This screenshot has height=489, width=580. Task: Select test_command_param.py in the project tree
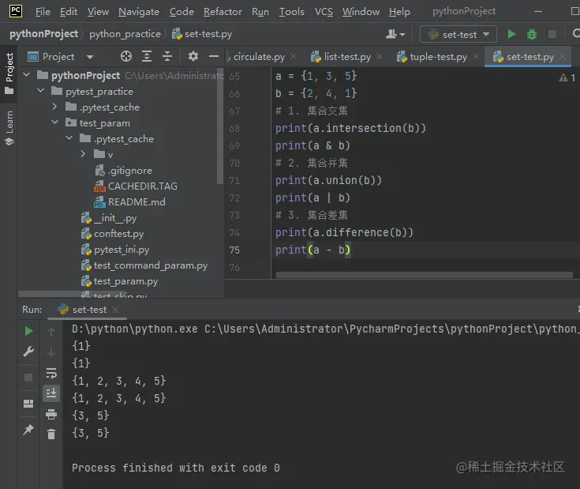[144, 265]
